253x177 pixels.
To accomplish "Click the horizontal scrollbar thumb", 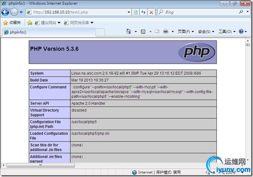I will click(x=41, y=165).
